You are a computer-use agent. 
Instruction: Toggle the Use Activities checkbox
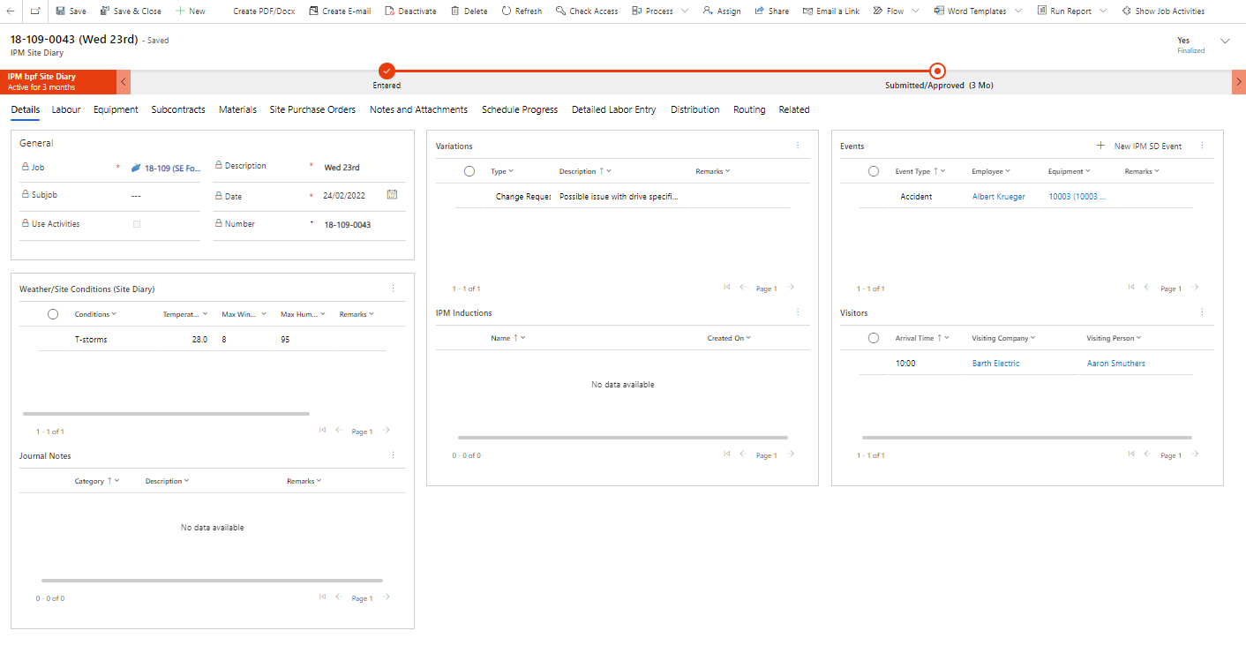click(137, 223)
